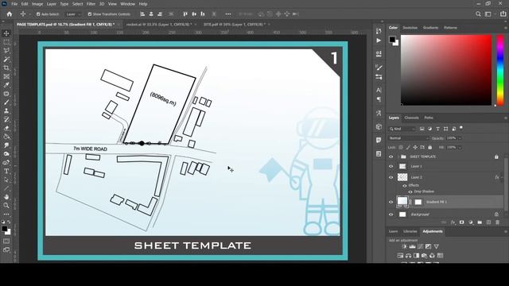Image resolution: width=509 pixels, height=286 pixels.
Task: Select the Hand tool
Action: (6, 197)
